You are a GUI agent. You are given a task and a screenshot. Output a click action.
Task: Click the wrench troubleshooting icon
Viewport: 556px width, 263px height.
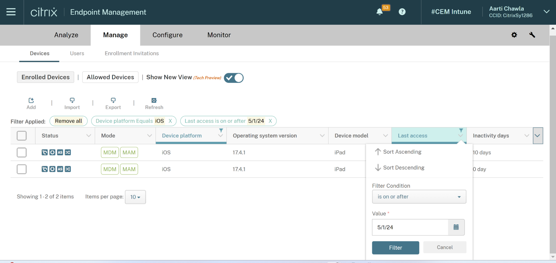[532, 35]
